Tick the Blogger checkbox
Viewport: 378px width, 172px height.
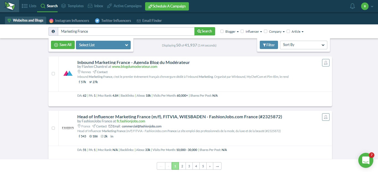click(x=222, y=31)
